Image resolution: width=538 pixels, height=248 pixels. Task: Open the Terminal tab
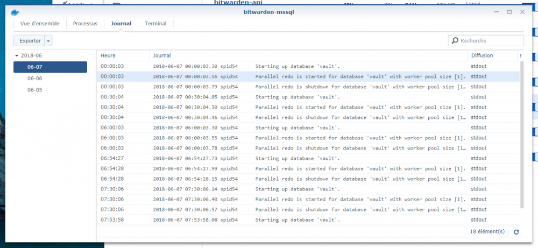click(155, 24)
